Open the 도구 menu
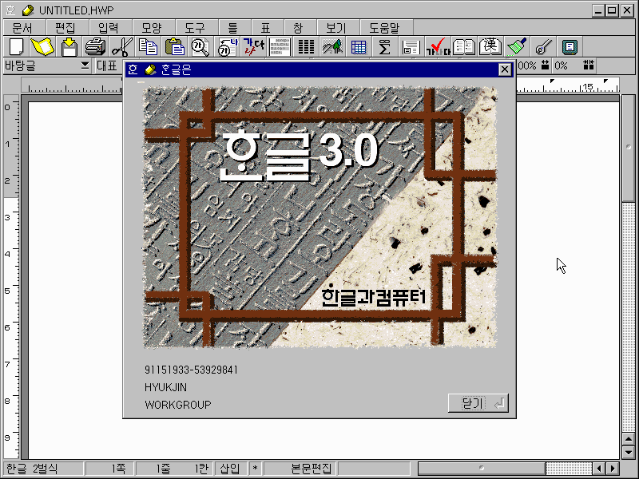The width and height of the screenshot is (639, 479). click(x=195, y=28)
